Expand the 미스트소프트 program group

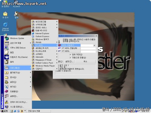[45, 51]
